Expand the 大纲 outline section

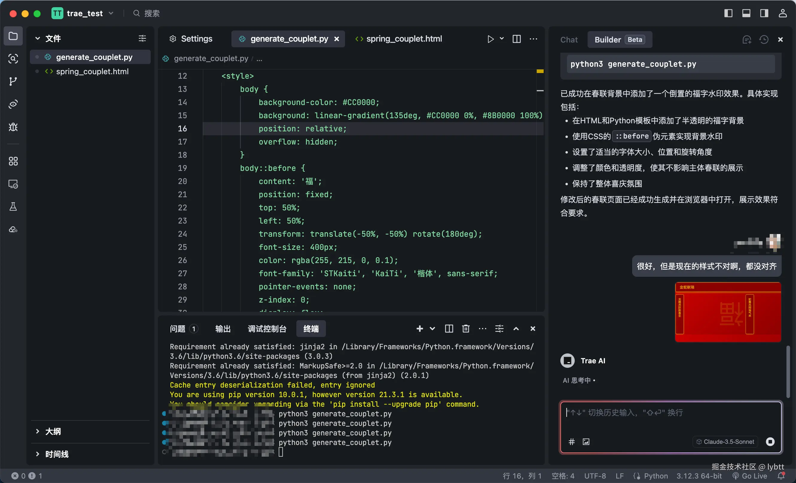(53, 431)
